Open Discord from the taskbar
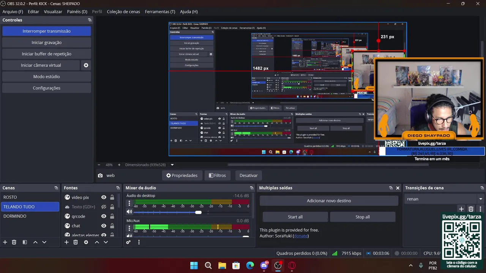This screenshot has height=273, width=486. (264, 265)
